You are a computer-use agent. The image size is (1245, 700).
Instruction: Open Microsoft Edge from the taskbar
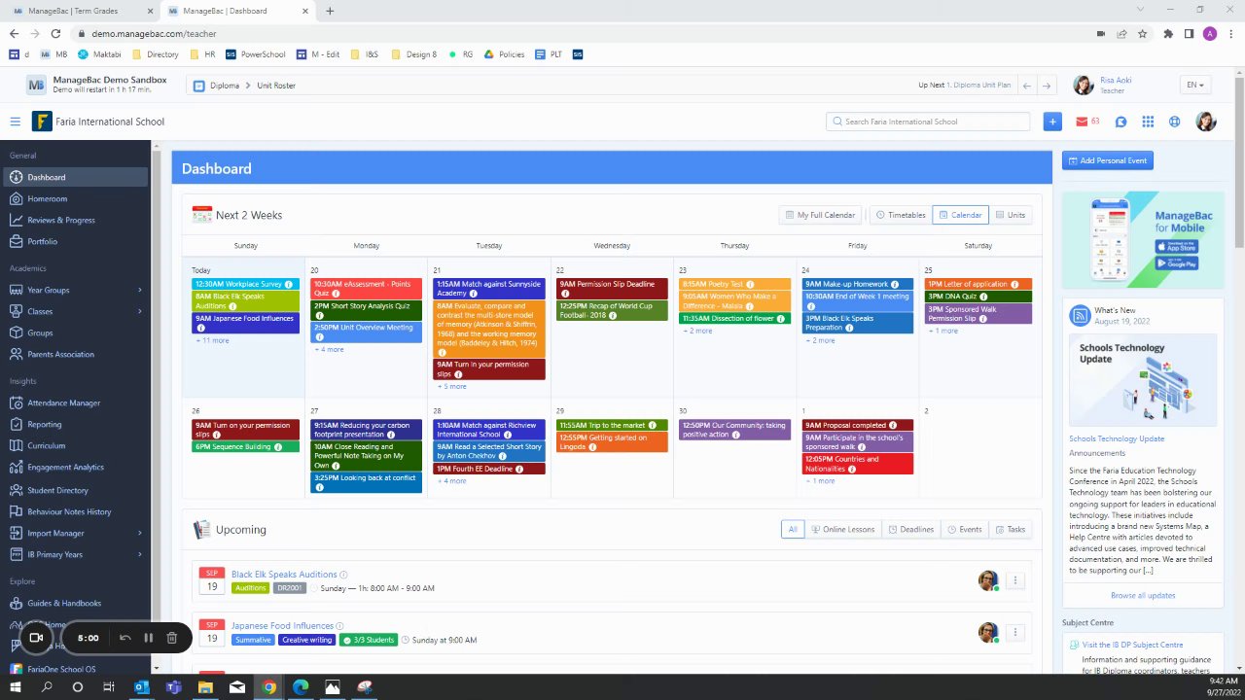pyautogui.click(x=301, y=687)
